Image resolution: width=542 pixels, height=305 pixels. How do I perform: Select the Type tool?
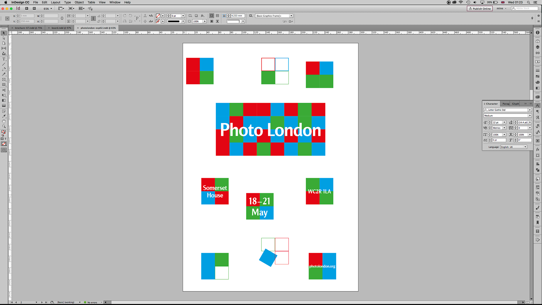(4, 59)
